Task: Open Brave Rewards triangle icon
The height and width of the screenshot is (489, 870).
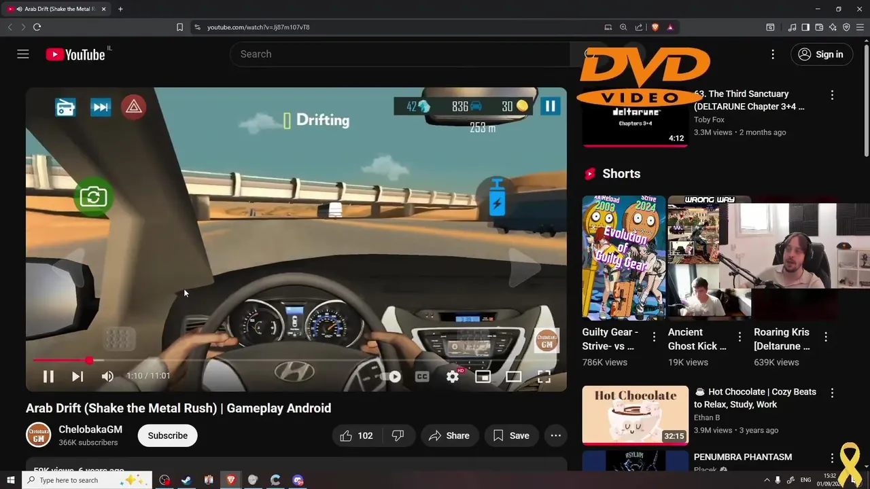Action: (x=670, y=27)
